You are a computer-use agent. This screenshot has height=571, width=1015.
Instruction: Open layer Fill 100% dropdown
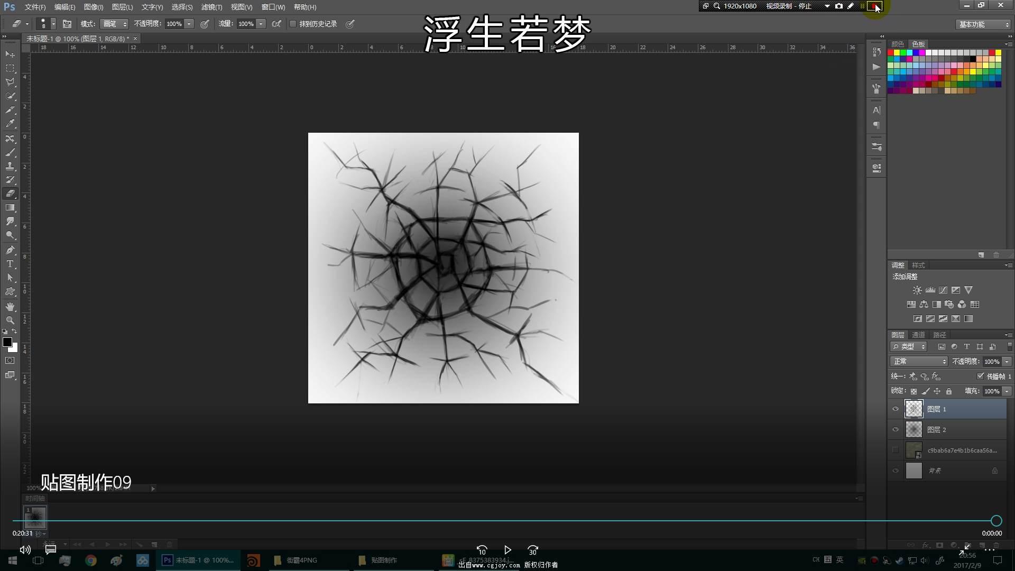[x=1007, y=391]
